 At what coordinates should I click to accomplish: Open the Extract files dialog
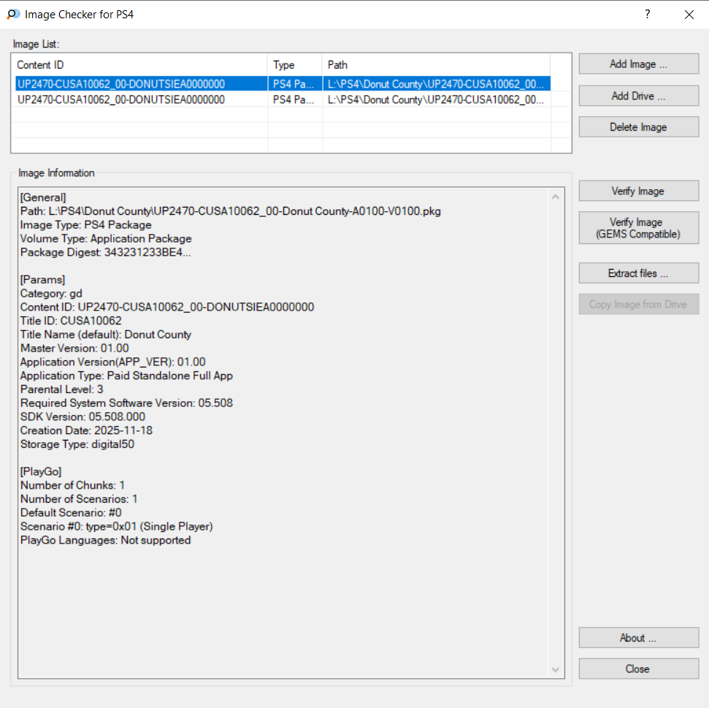click(638, 273)
